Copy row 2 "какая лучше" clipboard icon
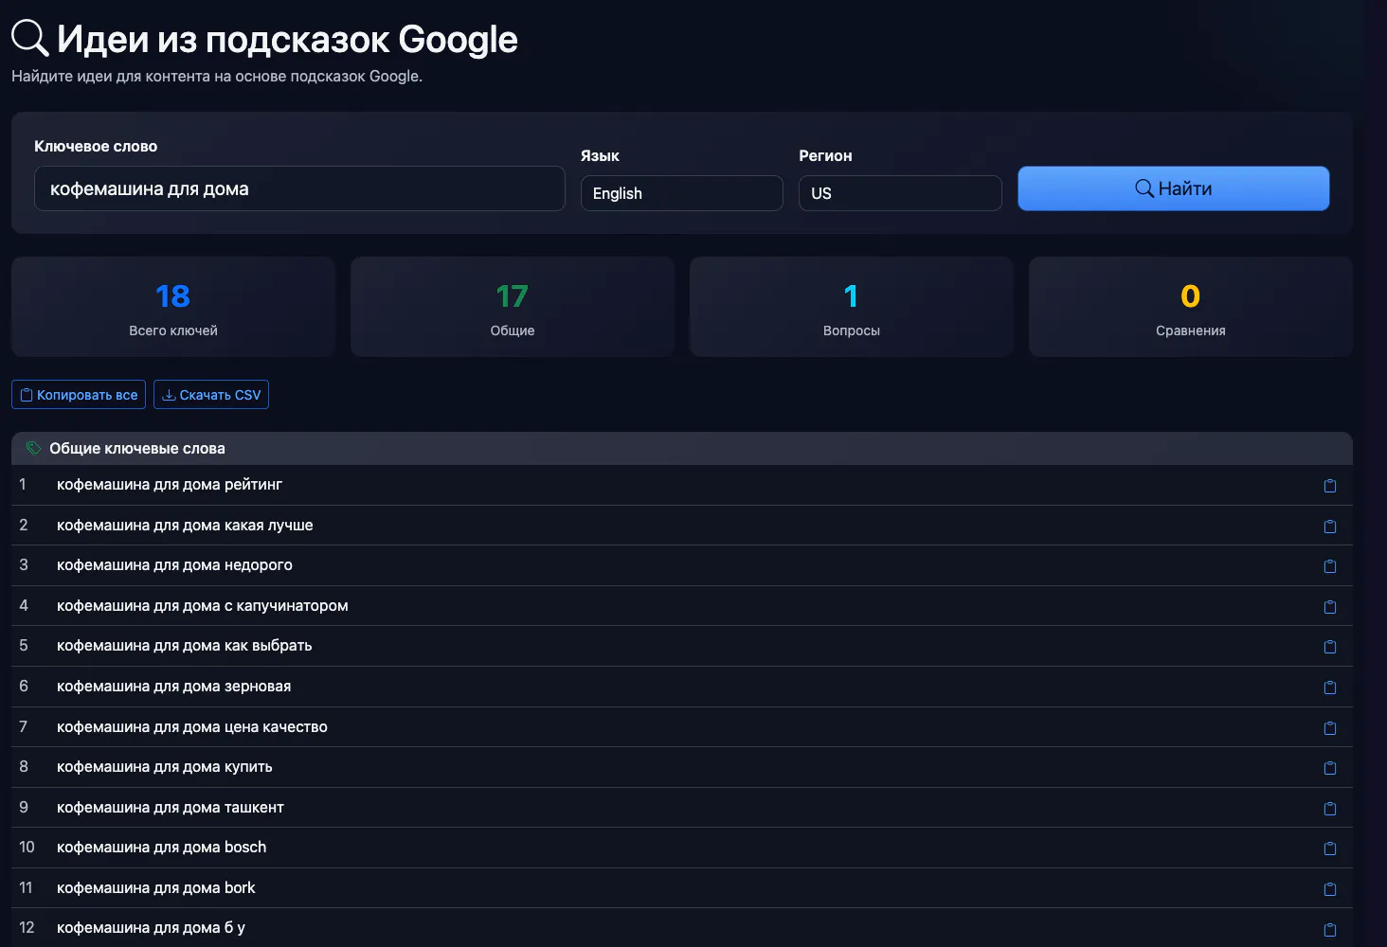 point(1330,527)
